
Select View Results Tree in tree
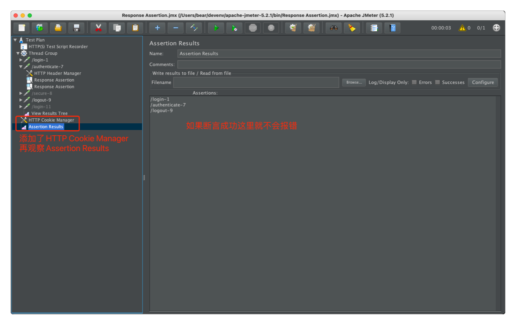coord(49,113)
